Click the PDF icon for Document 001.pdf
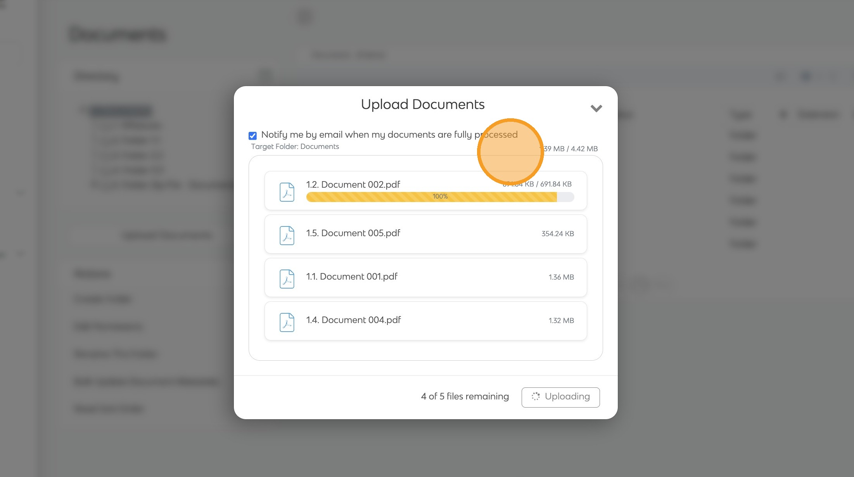The width and height of the screenshot is (854, 477). 287,279
